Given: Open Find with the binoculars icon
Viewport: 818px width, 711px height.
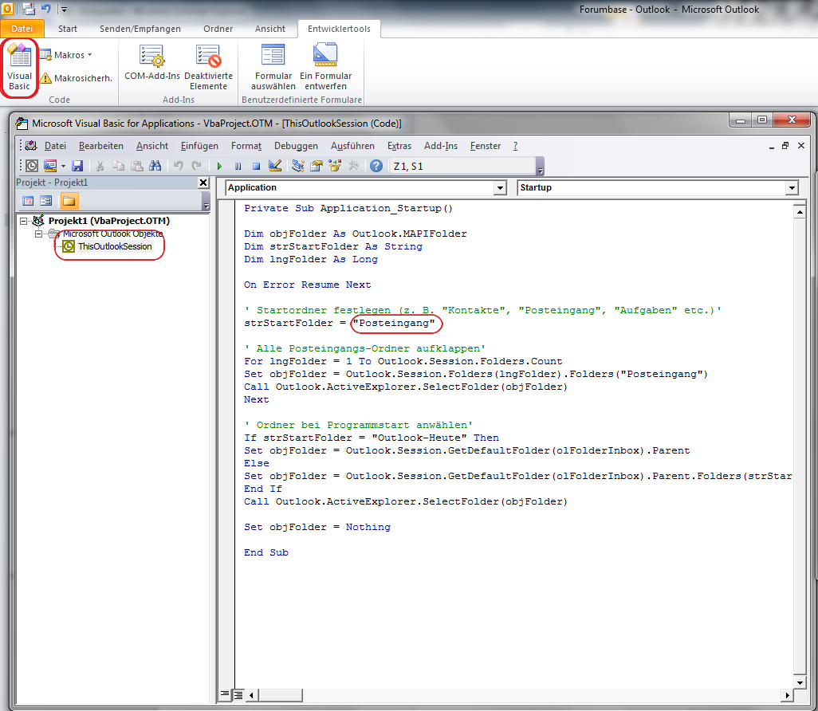Looking at the screenshot, I should point(155,166).
